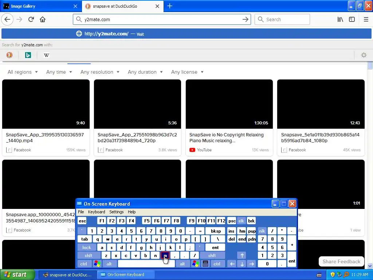
Task: Open a new browser tab with plus
Action: (x=170, y=6)
